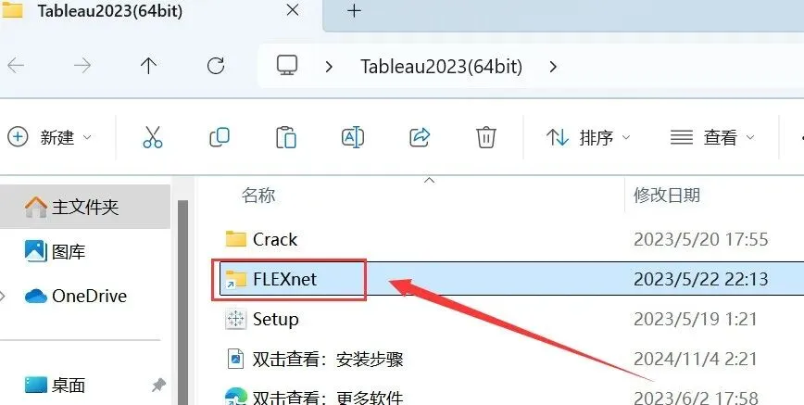
Task: Click the Cut scissors icon
Action: tap(152, 137)
